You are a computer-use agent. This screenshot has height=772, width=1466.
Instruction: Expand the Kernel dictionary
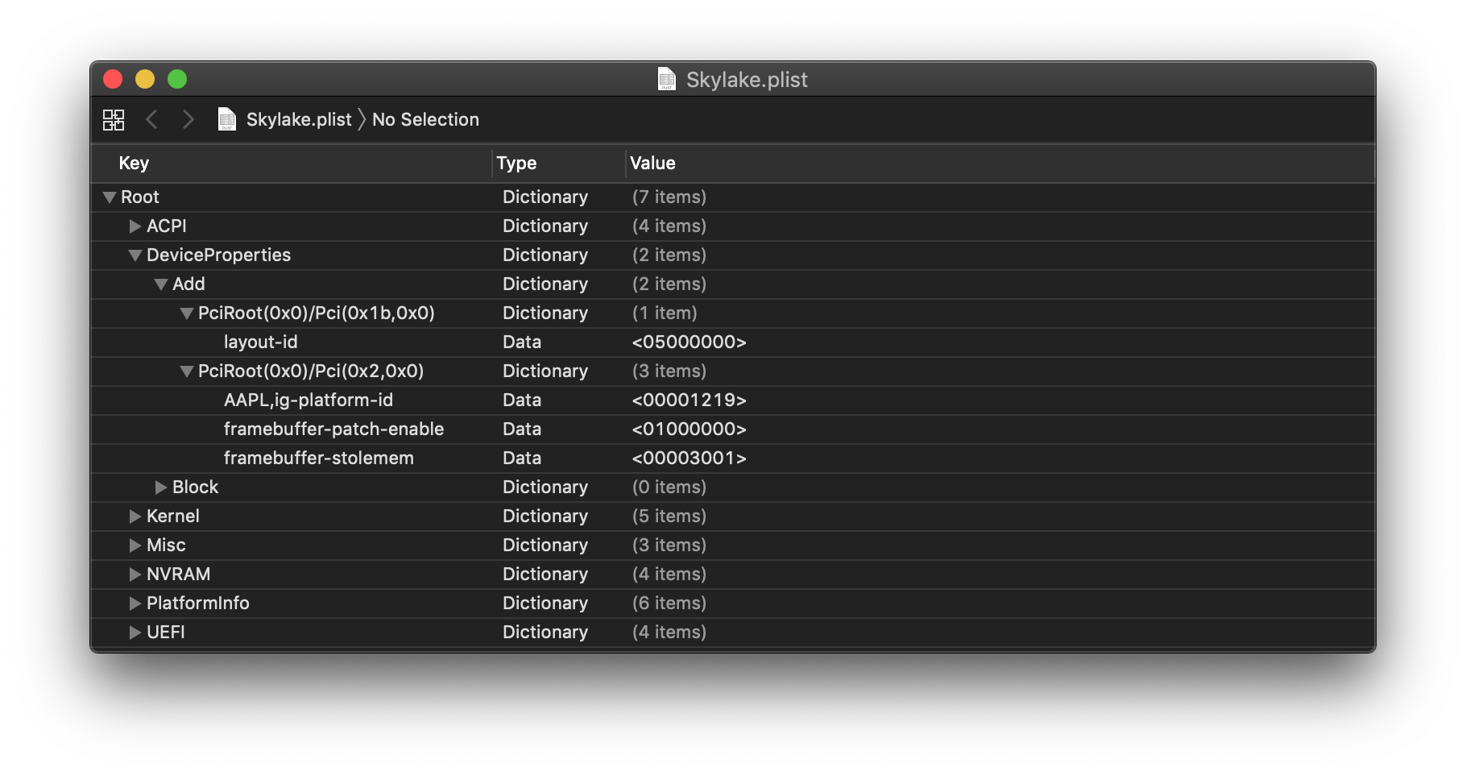(x=134, y=516)
